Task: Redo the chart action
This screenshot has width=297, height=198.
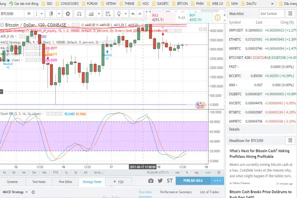Action: (140, 14)
